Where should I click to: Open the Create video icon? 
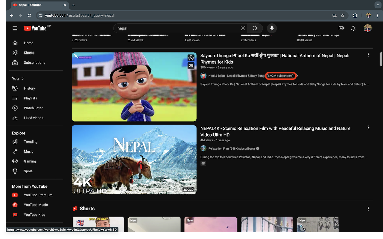[x=341, y=28]
